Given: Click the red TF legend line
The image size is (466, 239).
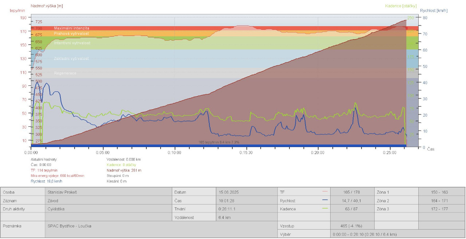Looking at the screenshot, I should click(x=325, y=191).
